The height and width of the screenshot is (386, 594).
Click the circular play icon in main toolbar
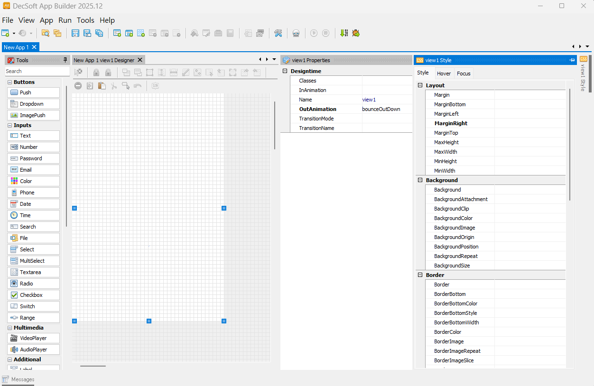point(314,33)
